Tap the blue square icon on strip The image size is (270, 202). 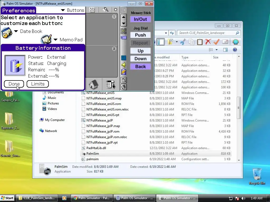pos(124,58)
